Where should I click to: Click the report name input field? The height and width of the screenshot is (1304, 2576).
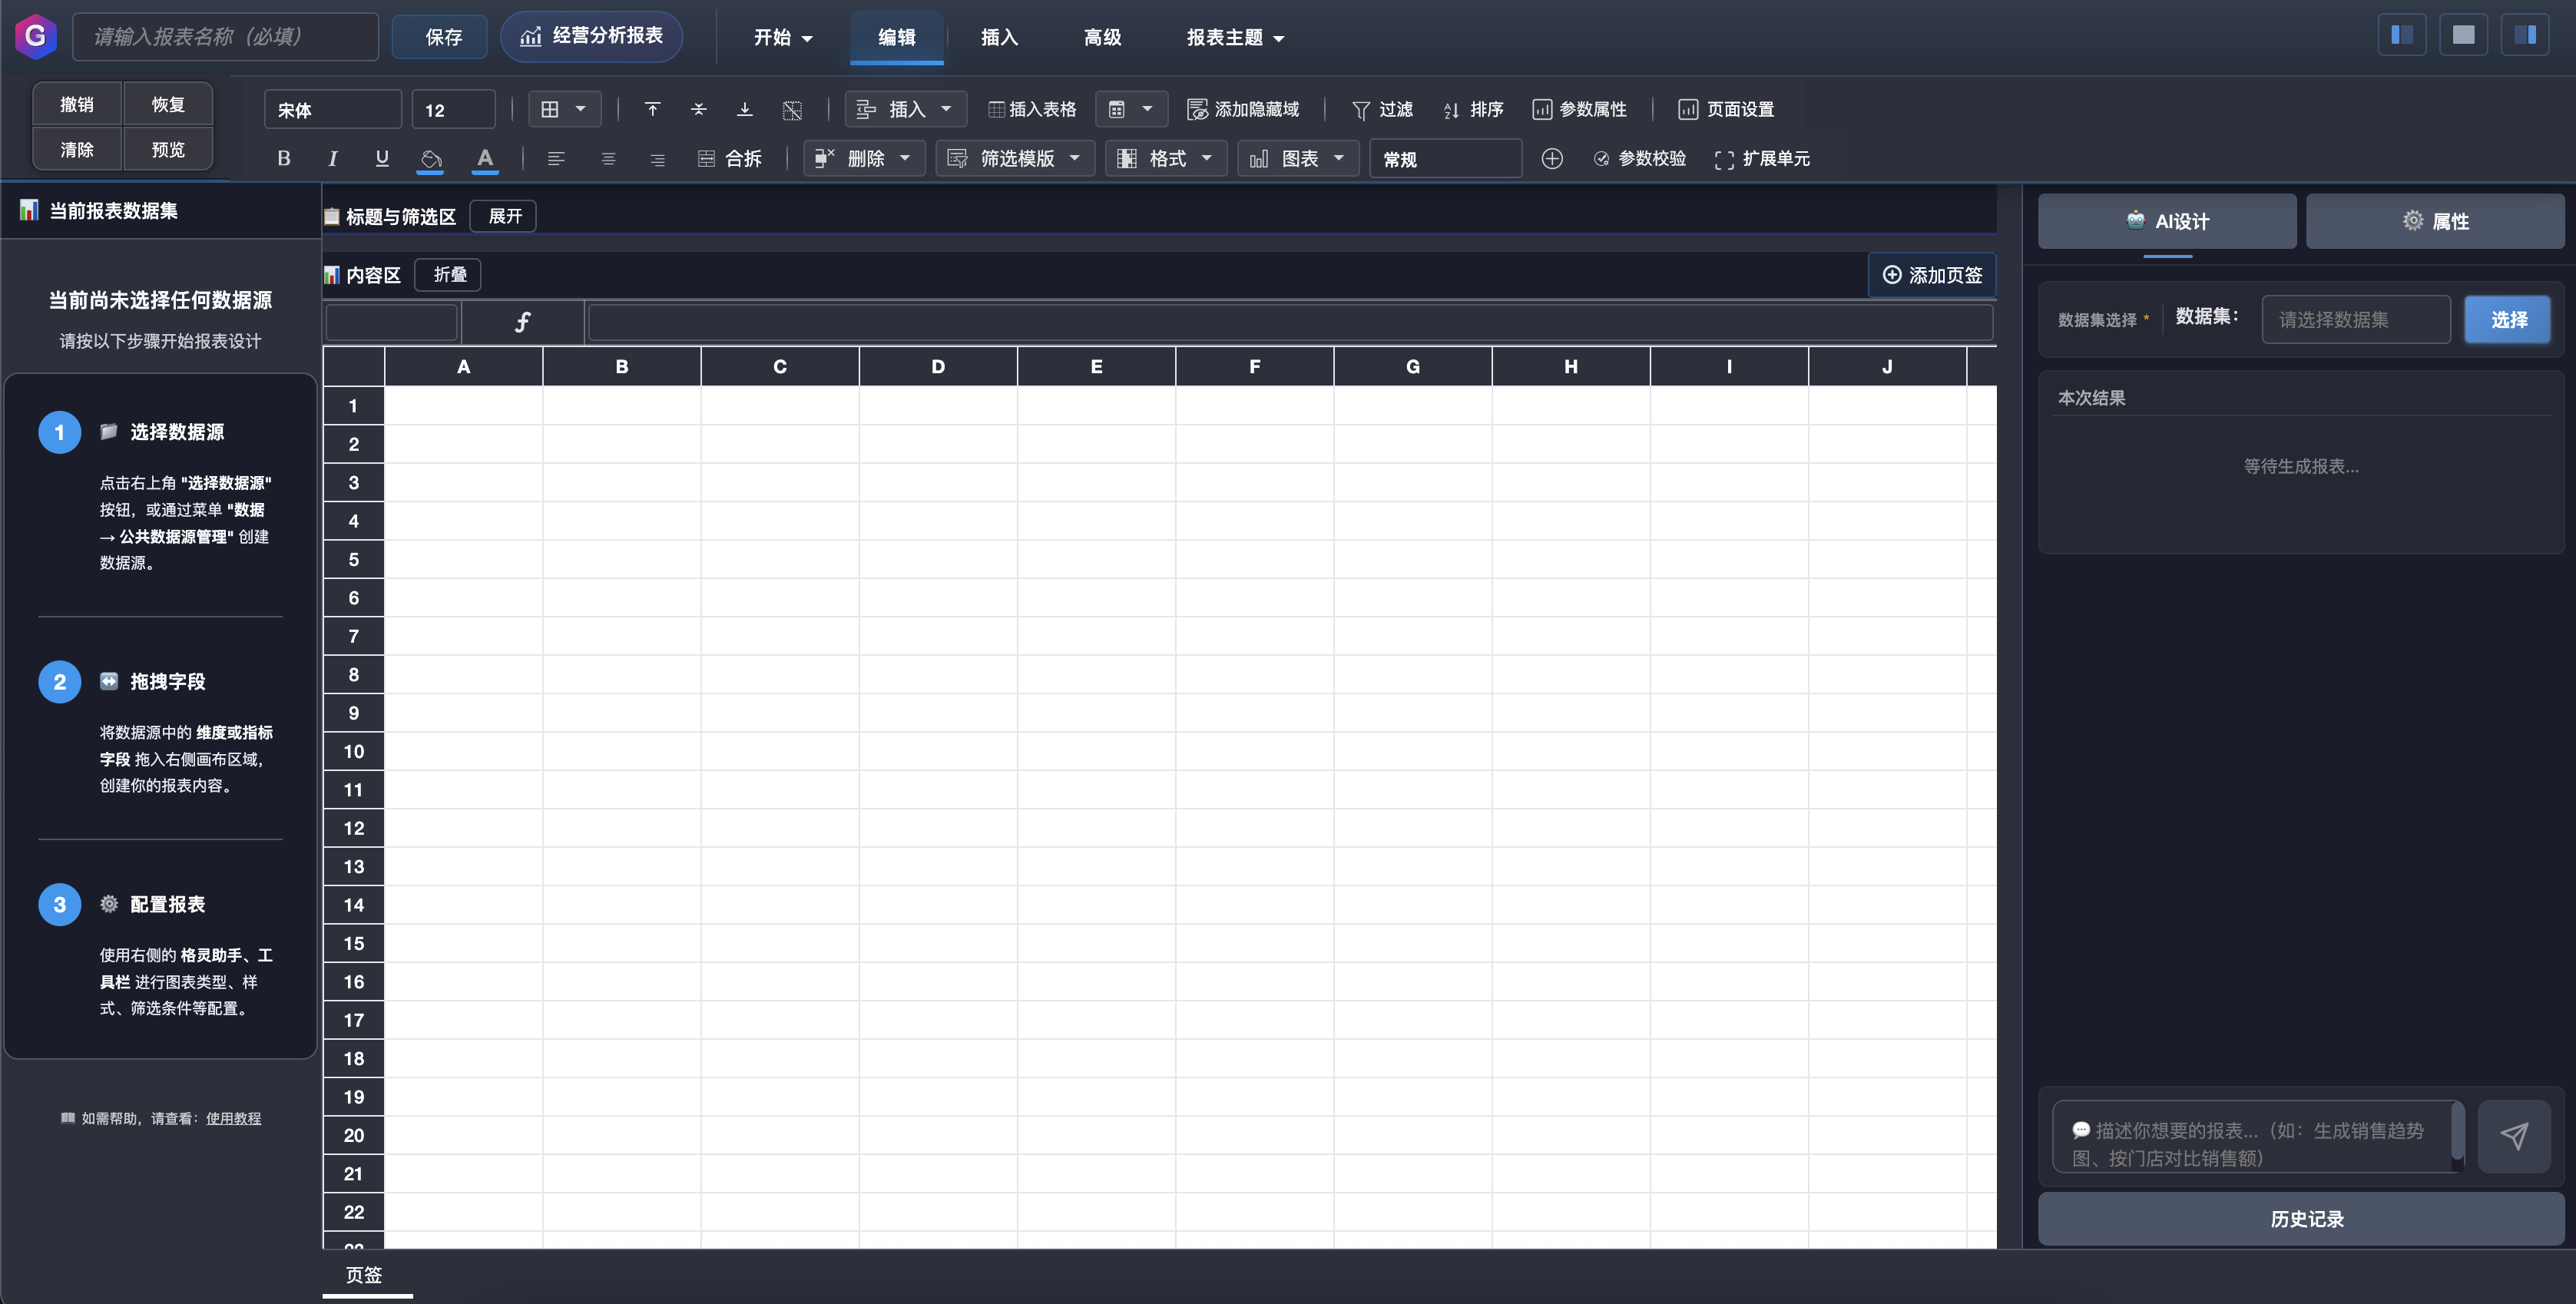pos(226,37)
